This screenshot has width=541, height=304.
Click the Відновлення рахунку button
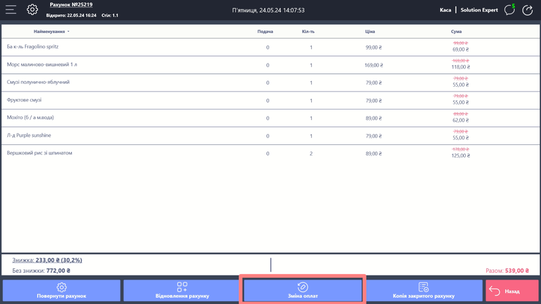click(182, 290)
